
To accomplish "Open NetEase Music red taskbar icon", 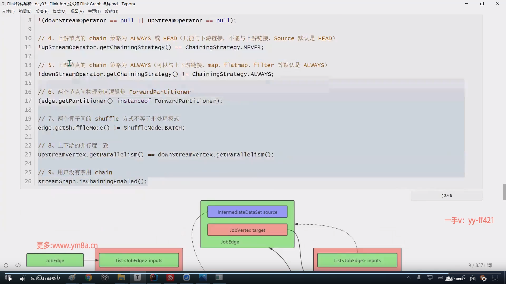I will 170,278.
